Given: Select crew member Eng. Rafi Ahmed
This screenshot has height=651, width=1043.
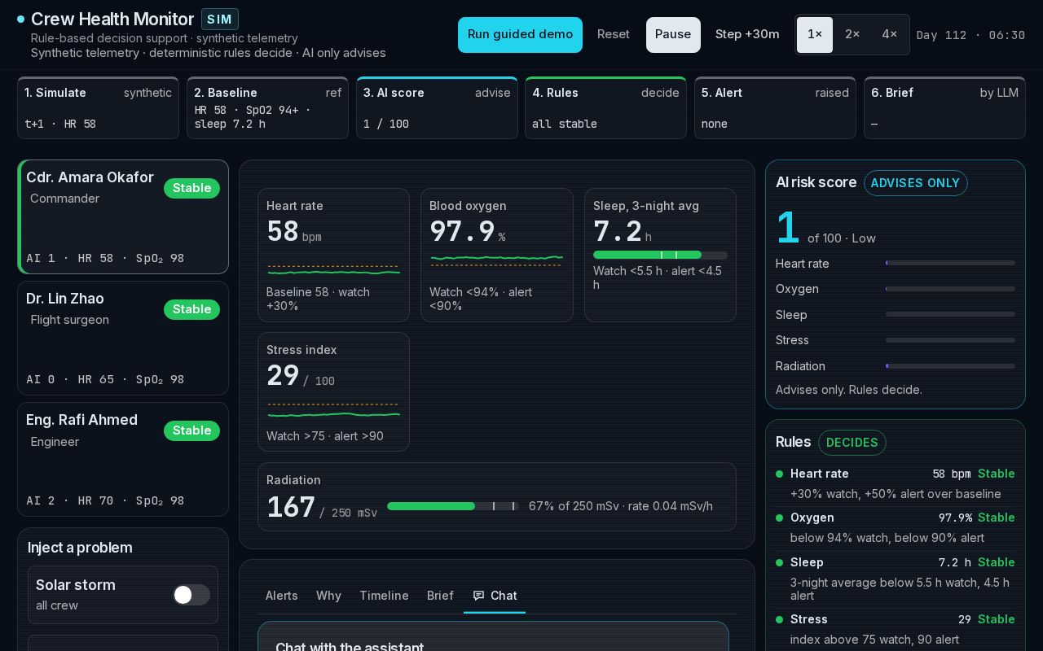Looking at the screenshot, I should (x=123, y=460).
